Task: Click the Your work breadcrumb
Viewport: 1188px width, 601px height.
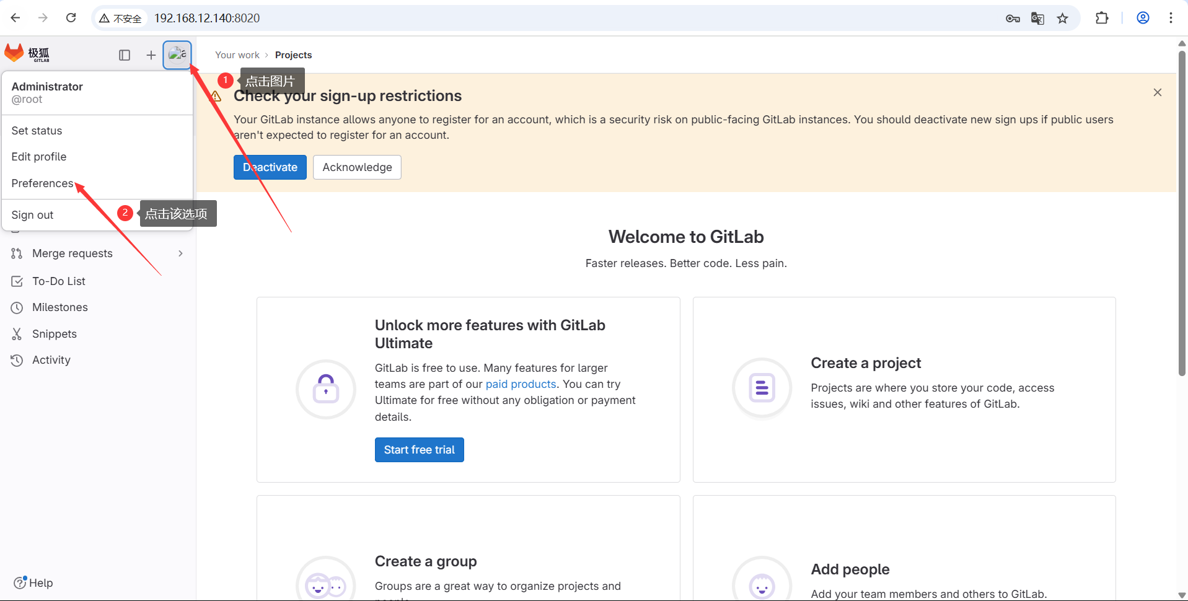Action: click(237, 55)
